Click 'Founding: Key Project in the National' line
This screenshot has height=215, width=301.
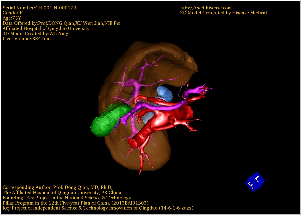point(67,198)
